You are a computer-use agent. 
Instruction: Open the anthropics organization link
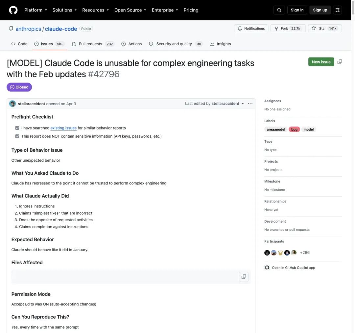[x=28, y=29]
